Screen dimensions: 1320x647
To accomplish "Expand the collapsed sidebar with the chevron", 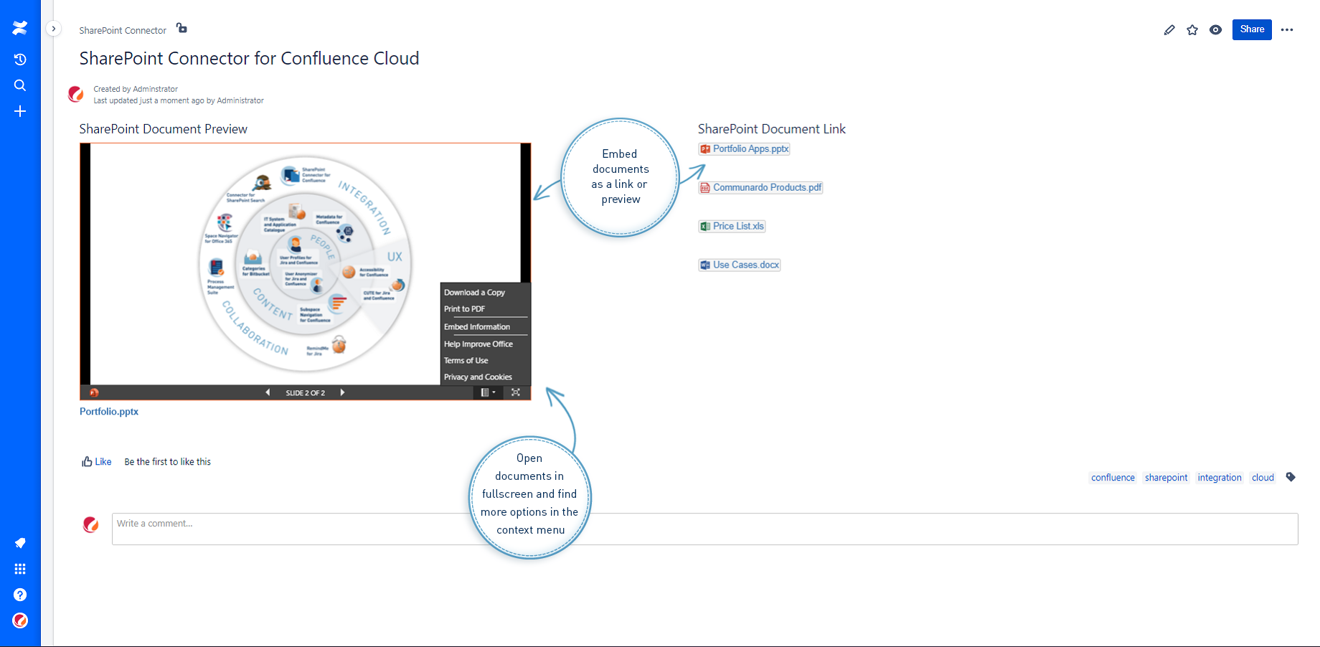I will pos(54,27).
